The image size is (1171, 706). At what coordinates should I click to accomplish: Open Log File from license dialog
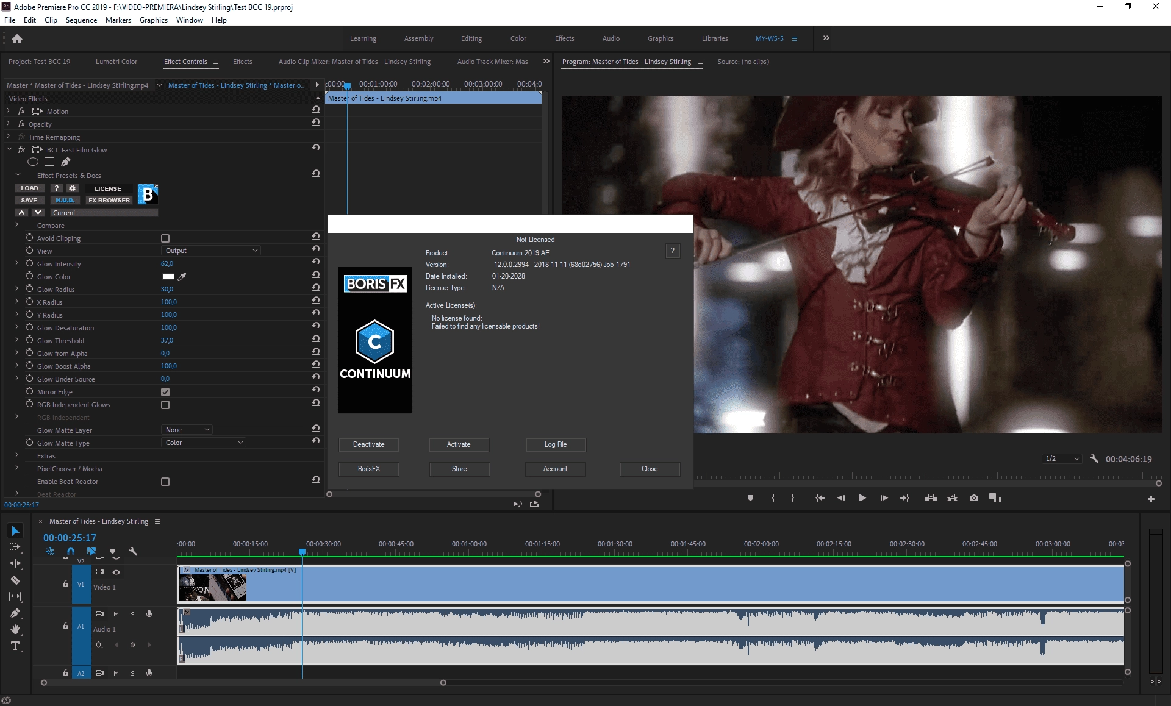pos(556,444)
